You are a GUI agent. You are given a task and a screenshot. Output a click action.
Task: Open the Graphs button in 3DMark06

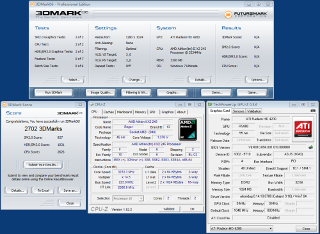[x=172, y=93]
